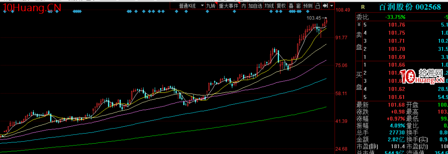Expand the toolbar's last dropdown arrow
Image resolution: width=448 pixels, height=154 pixels.
tap(331, 6)
